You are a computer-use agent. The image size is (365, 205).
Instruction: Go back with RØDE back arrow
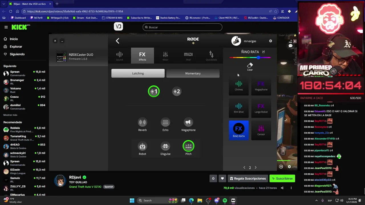tap(117, 41)
